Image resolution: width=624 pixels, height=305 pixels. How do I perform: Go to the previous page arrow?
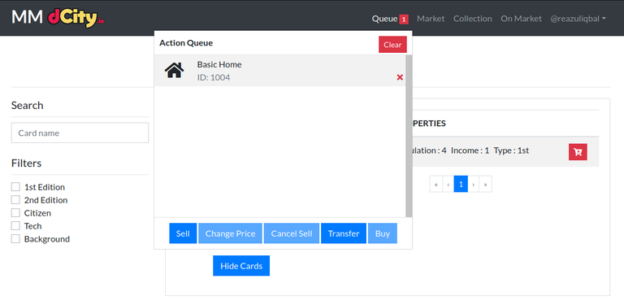448,185
